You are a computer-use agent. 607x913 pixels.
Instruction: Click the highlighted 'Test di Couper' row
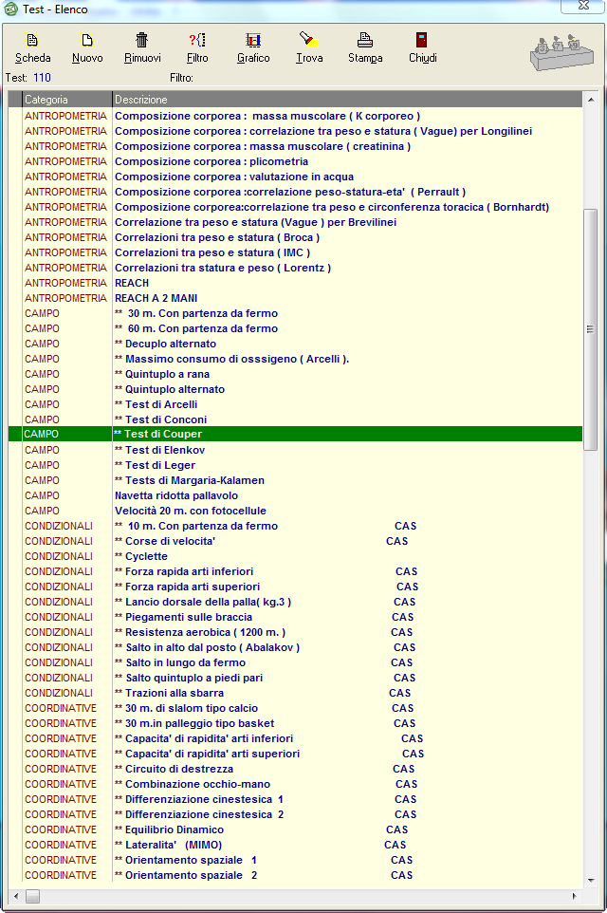point(295,434)
